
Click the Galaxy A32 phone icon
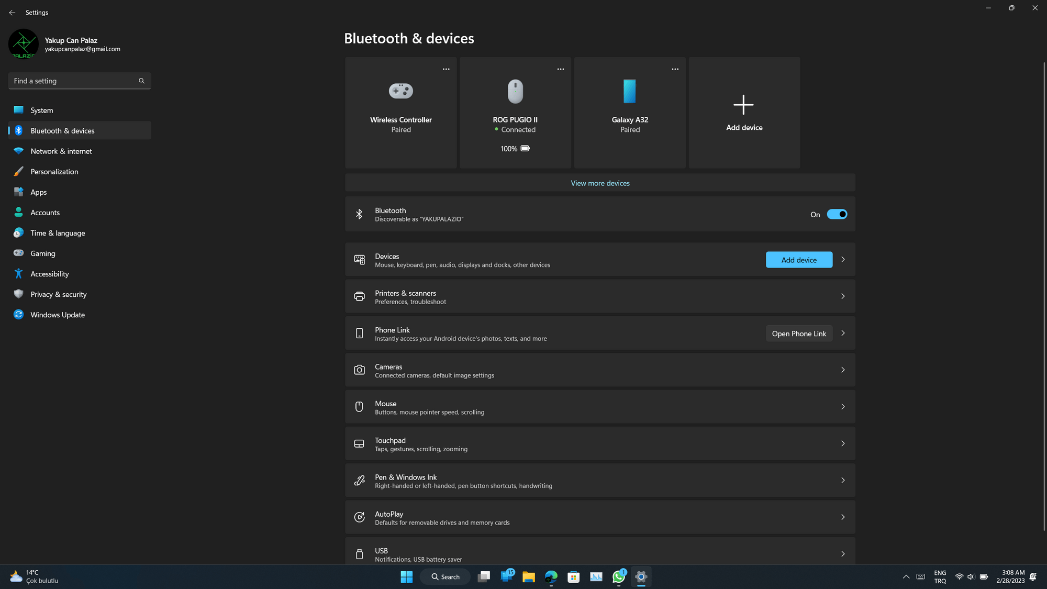click(x=630, y=91)
